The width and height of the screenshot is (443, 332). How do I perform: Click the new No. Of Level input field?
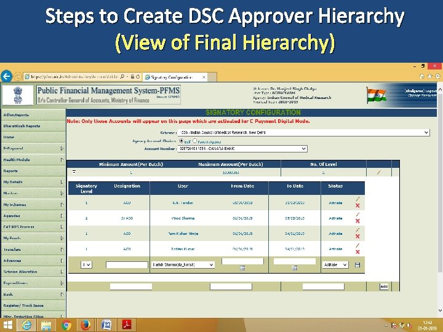[323, 287]
